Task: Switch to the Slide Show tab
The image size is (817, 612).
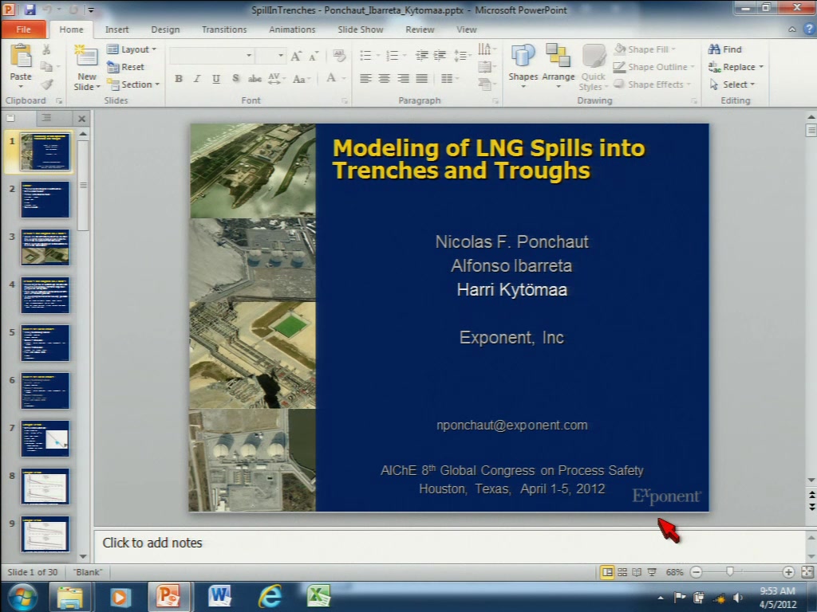Action: [360, 29]
